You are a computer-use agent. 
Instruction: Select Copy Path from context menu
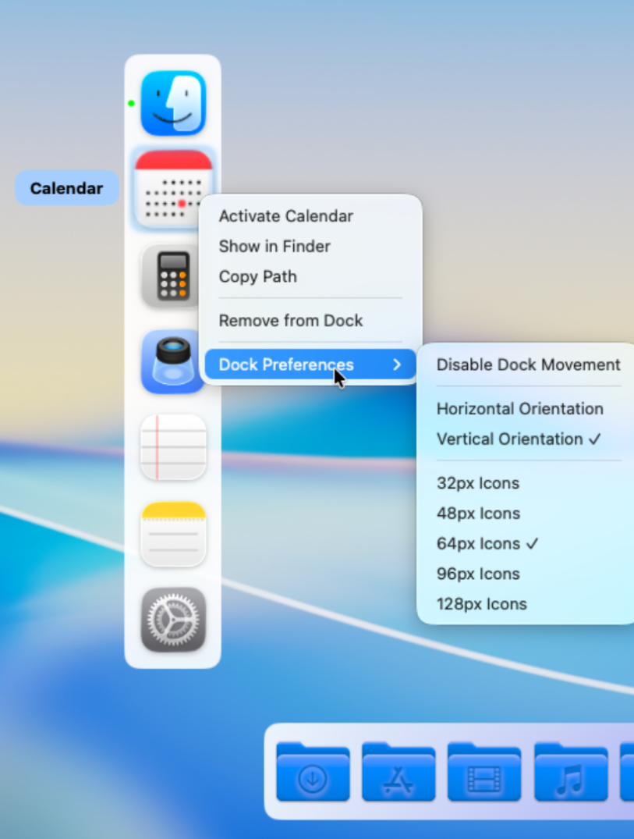[310, 276]
